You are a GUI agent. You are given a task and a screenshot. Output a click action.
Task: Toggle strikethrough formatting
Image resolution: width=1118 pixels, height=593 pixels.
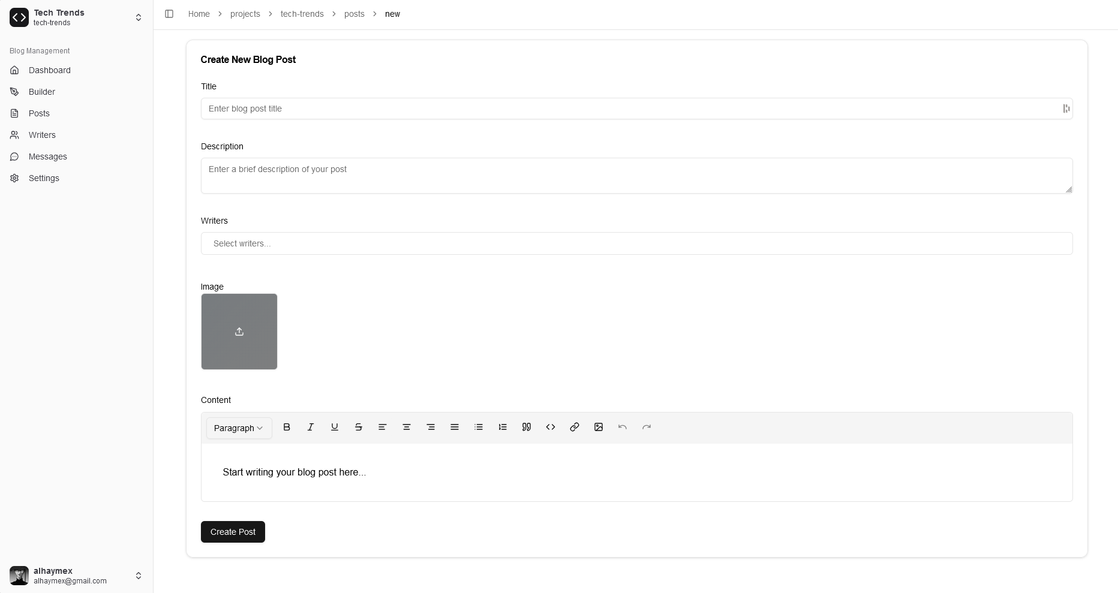(x=359, y=427)
